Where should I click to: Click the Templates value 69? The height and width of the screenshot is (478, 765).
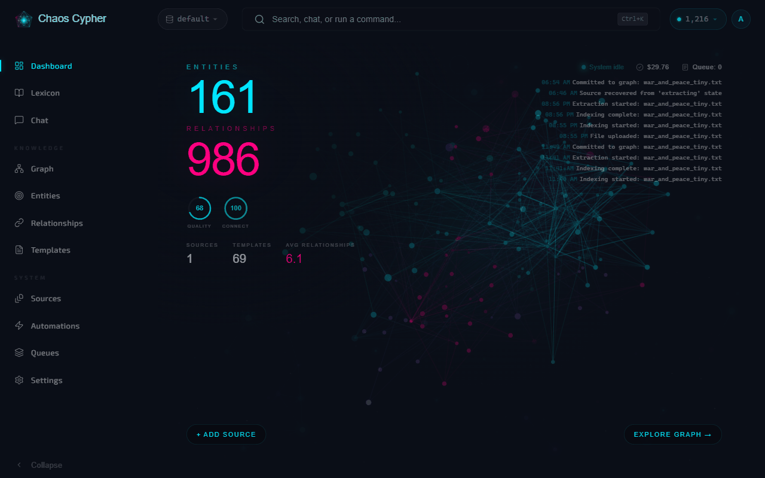[239, 259]
